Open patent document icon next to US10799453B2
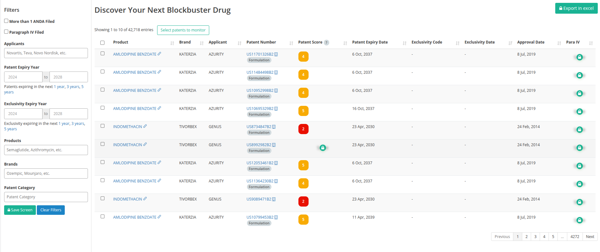Screen dimensions: 600x252 pyautogui.click(x=276, y=217)
